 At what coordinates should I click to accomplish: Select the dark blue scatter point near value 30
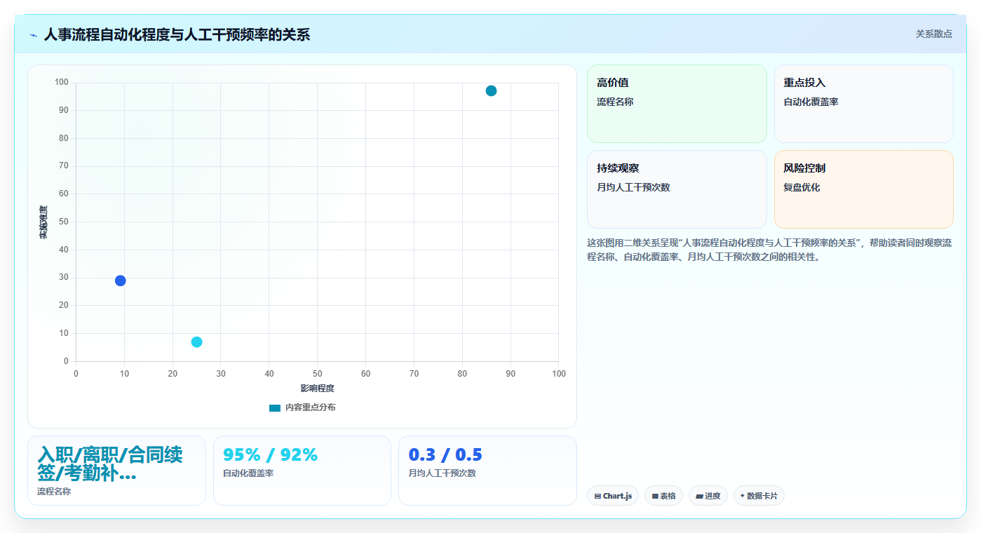[120, 281]
